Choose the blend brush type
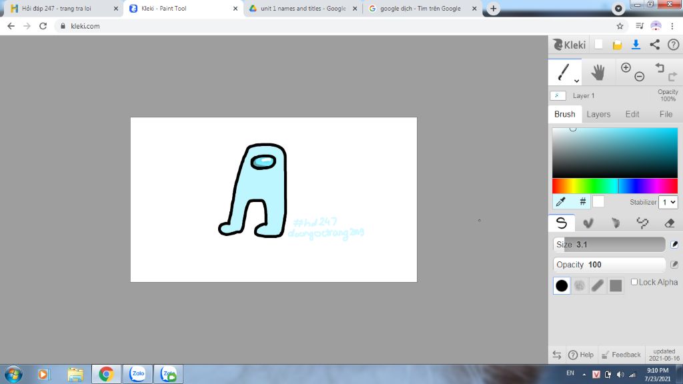This screenshot has width=683, height=384. (588, 223)
